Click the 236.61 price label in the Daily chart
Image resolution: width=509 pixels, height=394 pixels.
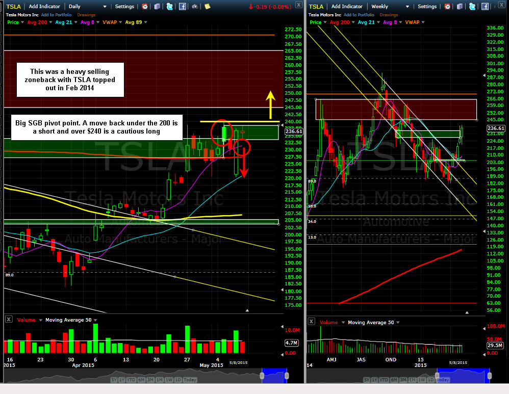pyautogui.click(x=294, y=131)
